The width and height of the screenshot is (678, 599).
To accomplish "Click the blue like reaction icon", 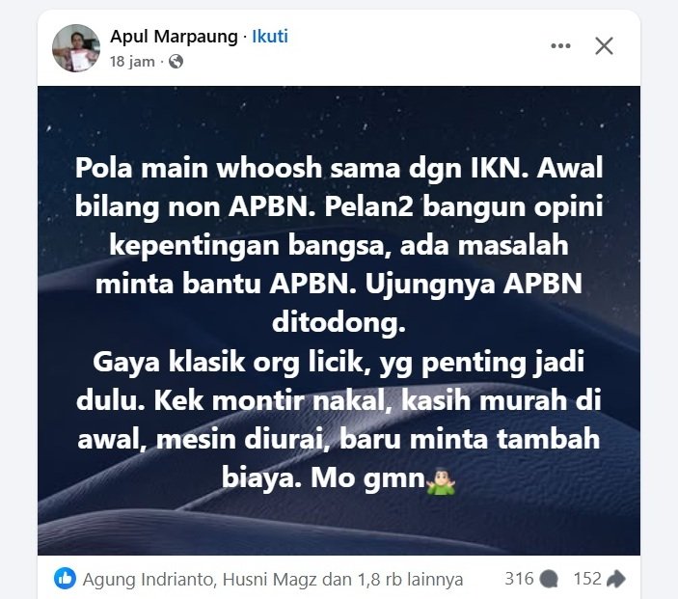I will tap(65, 579).
